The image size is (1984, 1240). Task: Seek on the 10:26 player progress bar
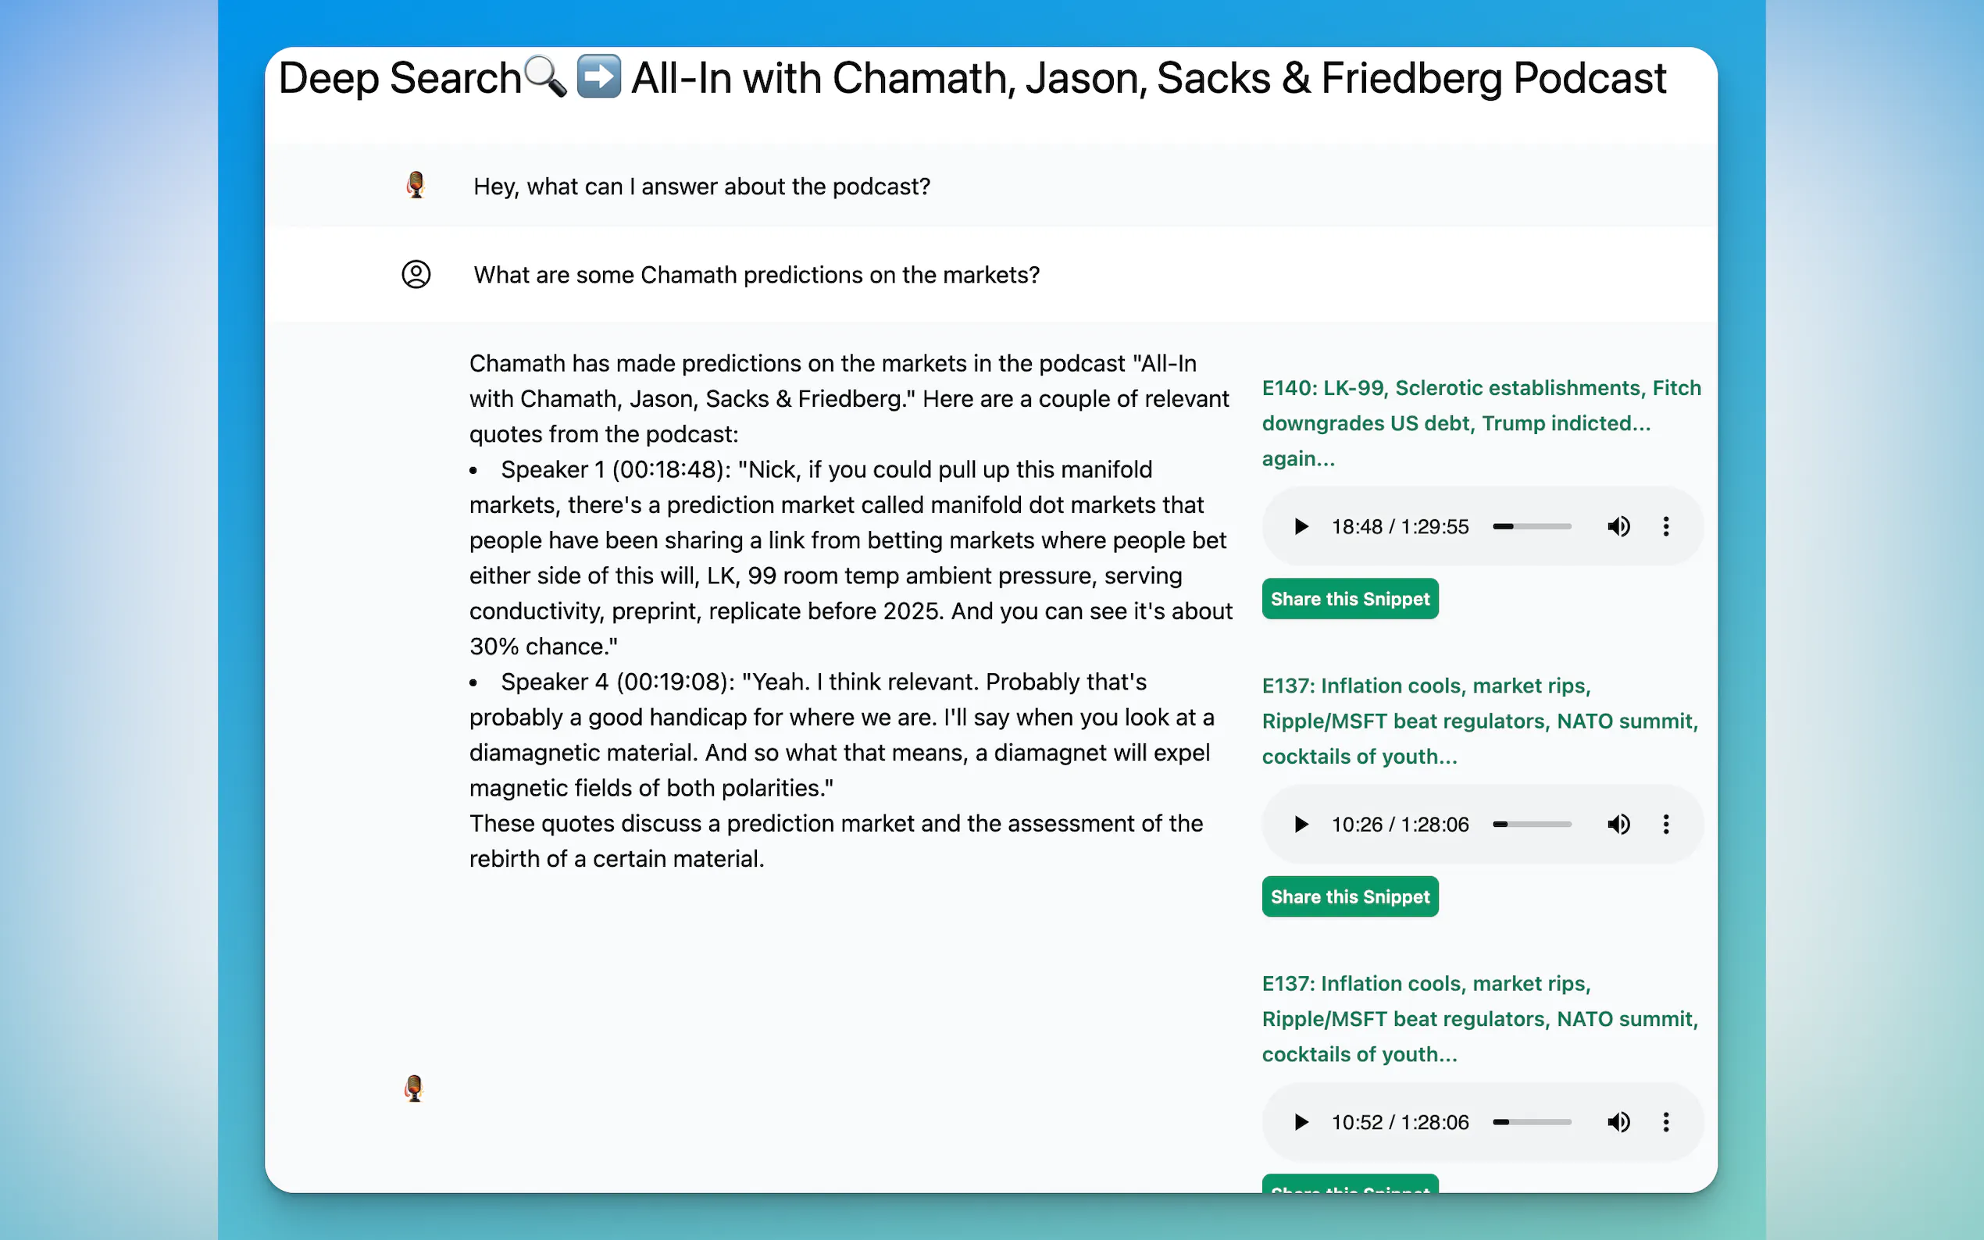pyautogui.click(x=1531, y=825)
